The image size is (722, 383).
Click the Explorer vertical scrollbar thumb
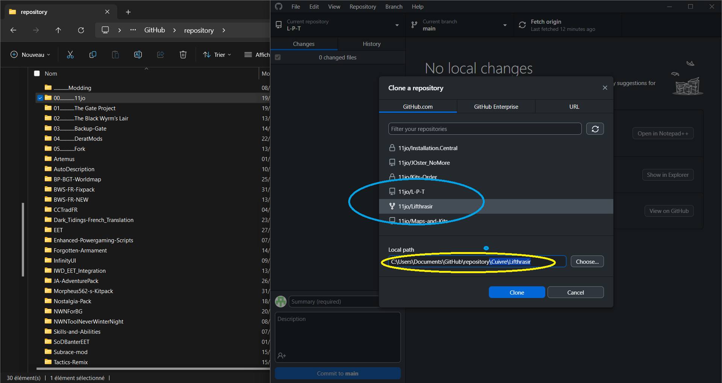coord(23,240)
